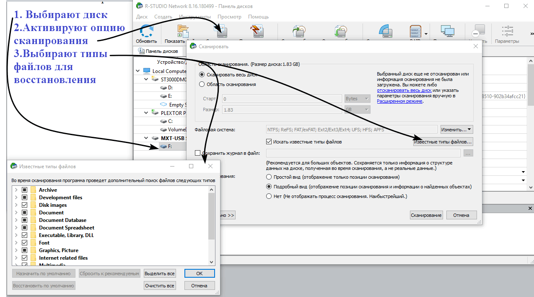Click the Очистить все button
Viewport: 534px width, 297px height.
click(x=159, y=286)
